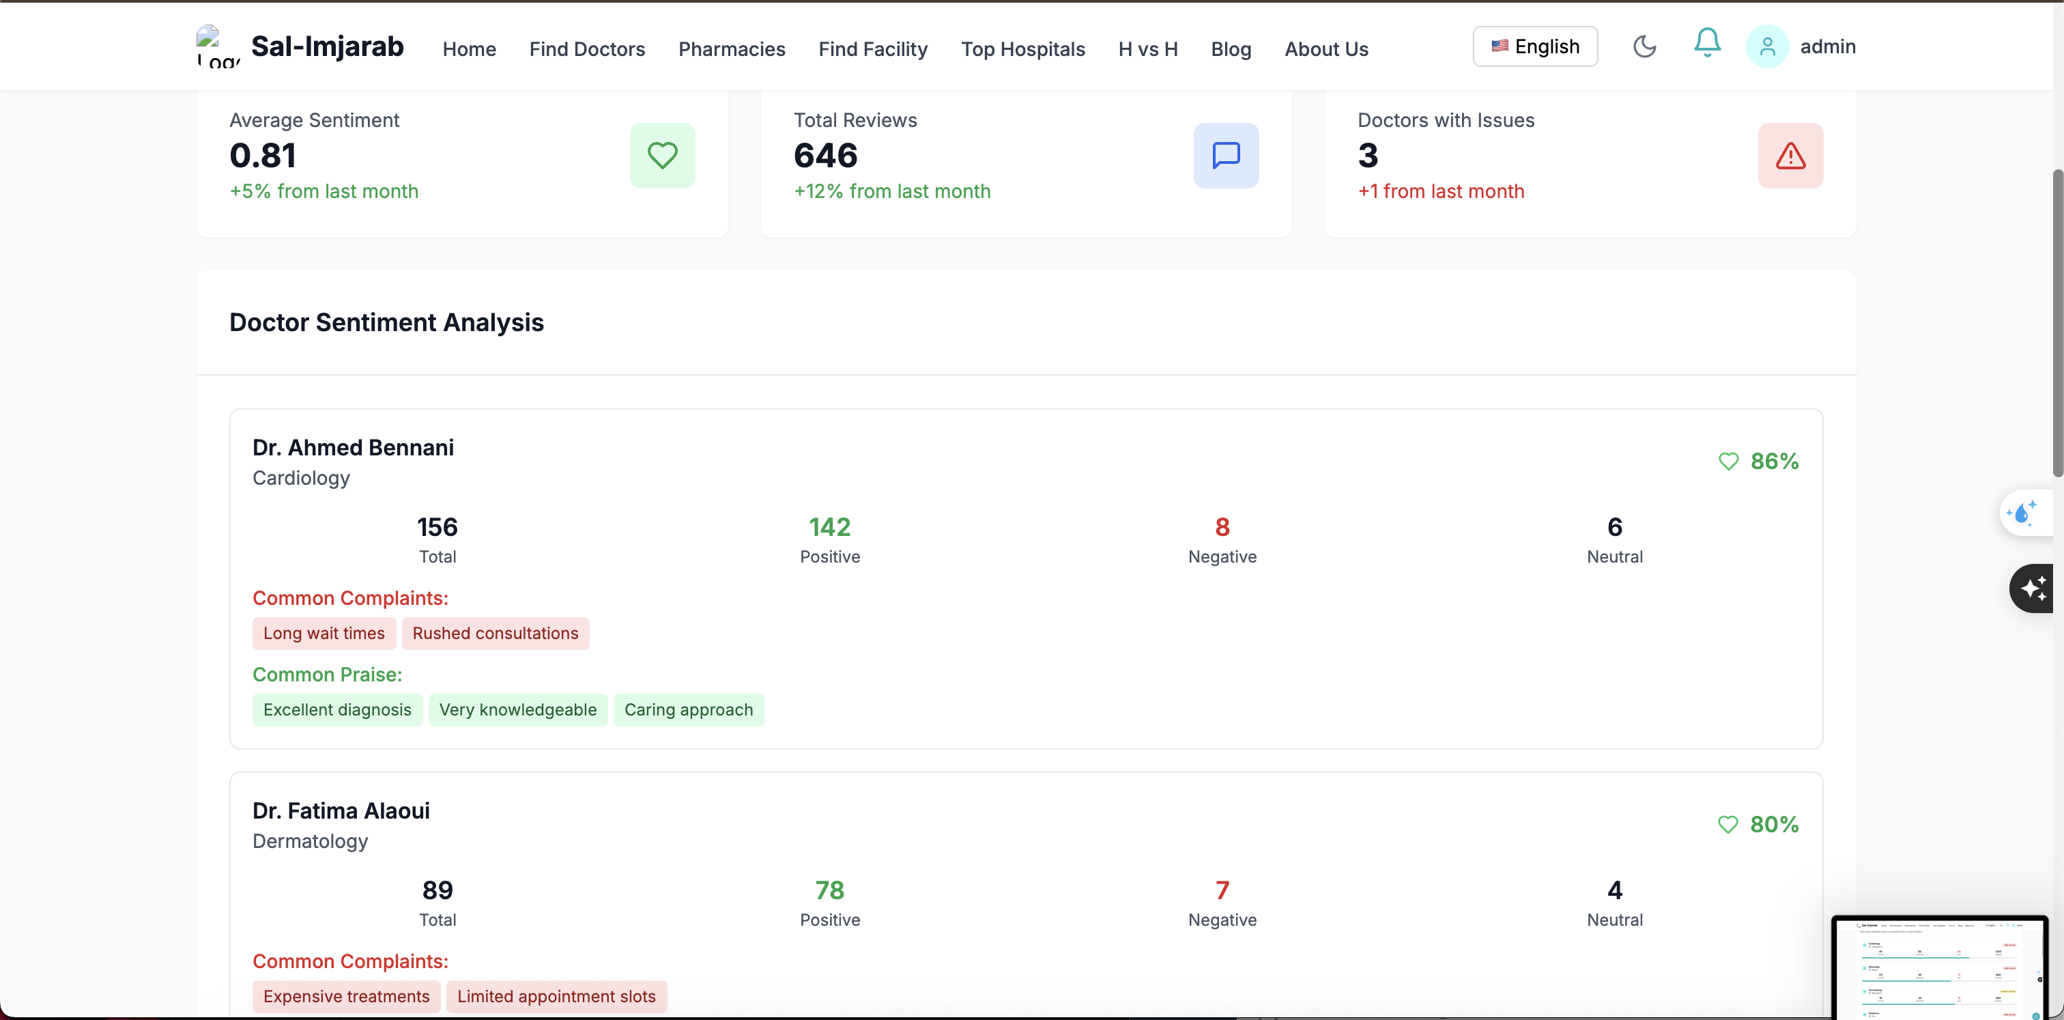Select the Long wait times tag
Screen dimensions: 2064x1020
(x=324, y=633)
